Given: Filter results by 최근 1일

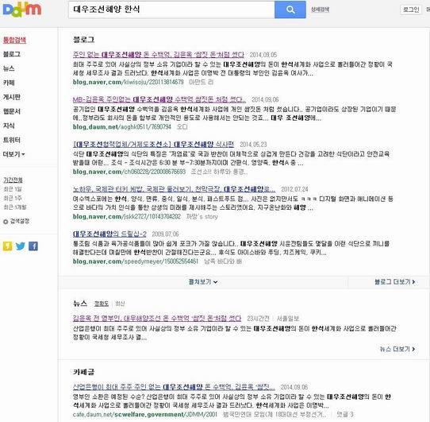Looking at the screenshot, I should 13,189.
